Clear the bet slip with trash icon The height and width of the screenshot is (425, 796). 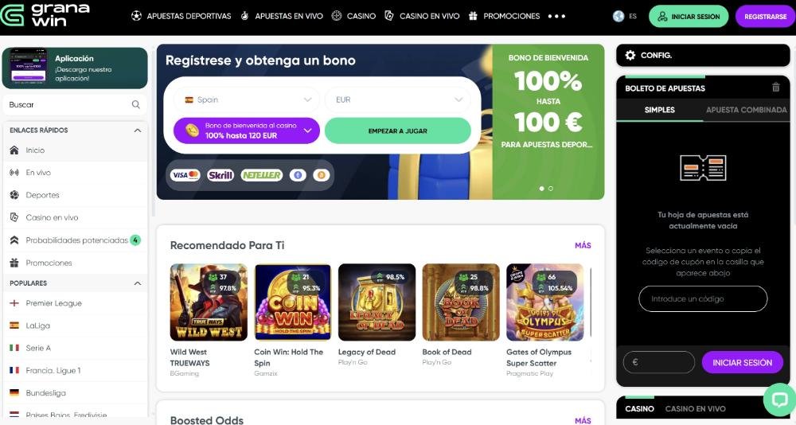pyautogui.click(x=775, y=88)
